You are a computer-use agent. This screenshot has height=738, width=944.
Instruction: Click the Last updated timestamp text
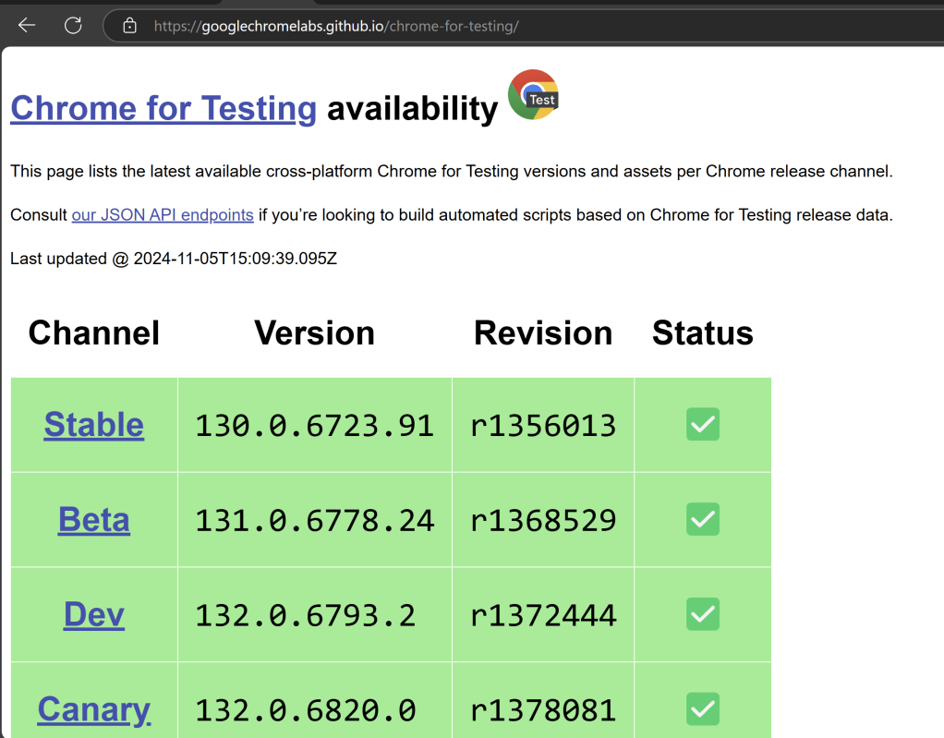click(174, 259)
